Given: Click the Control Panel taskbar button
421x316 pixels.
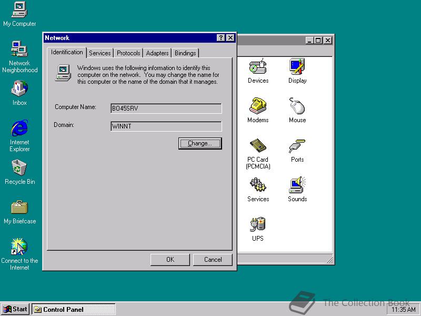Looking at the screenshot, I should [x=74, y=310].
